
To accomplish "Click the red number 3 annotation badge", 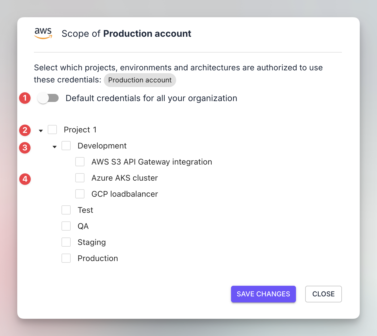I will [x=25, y=148].
